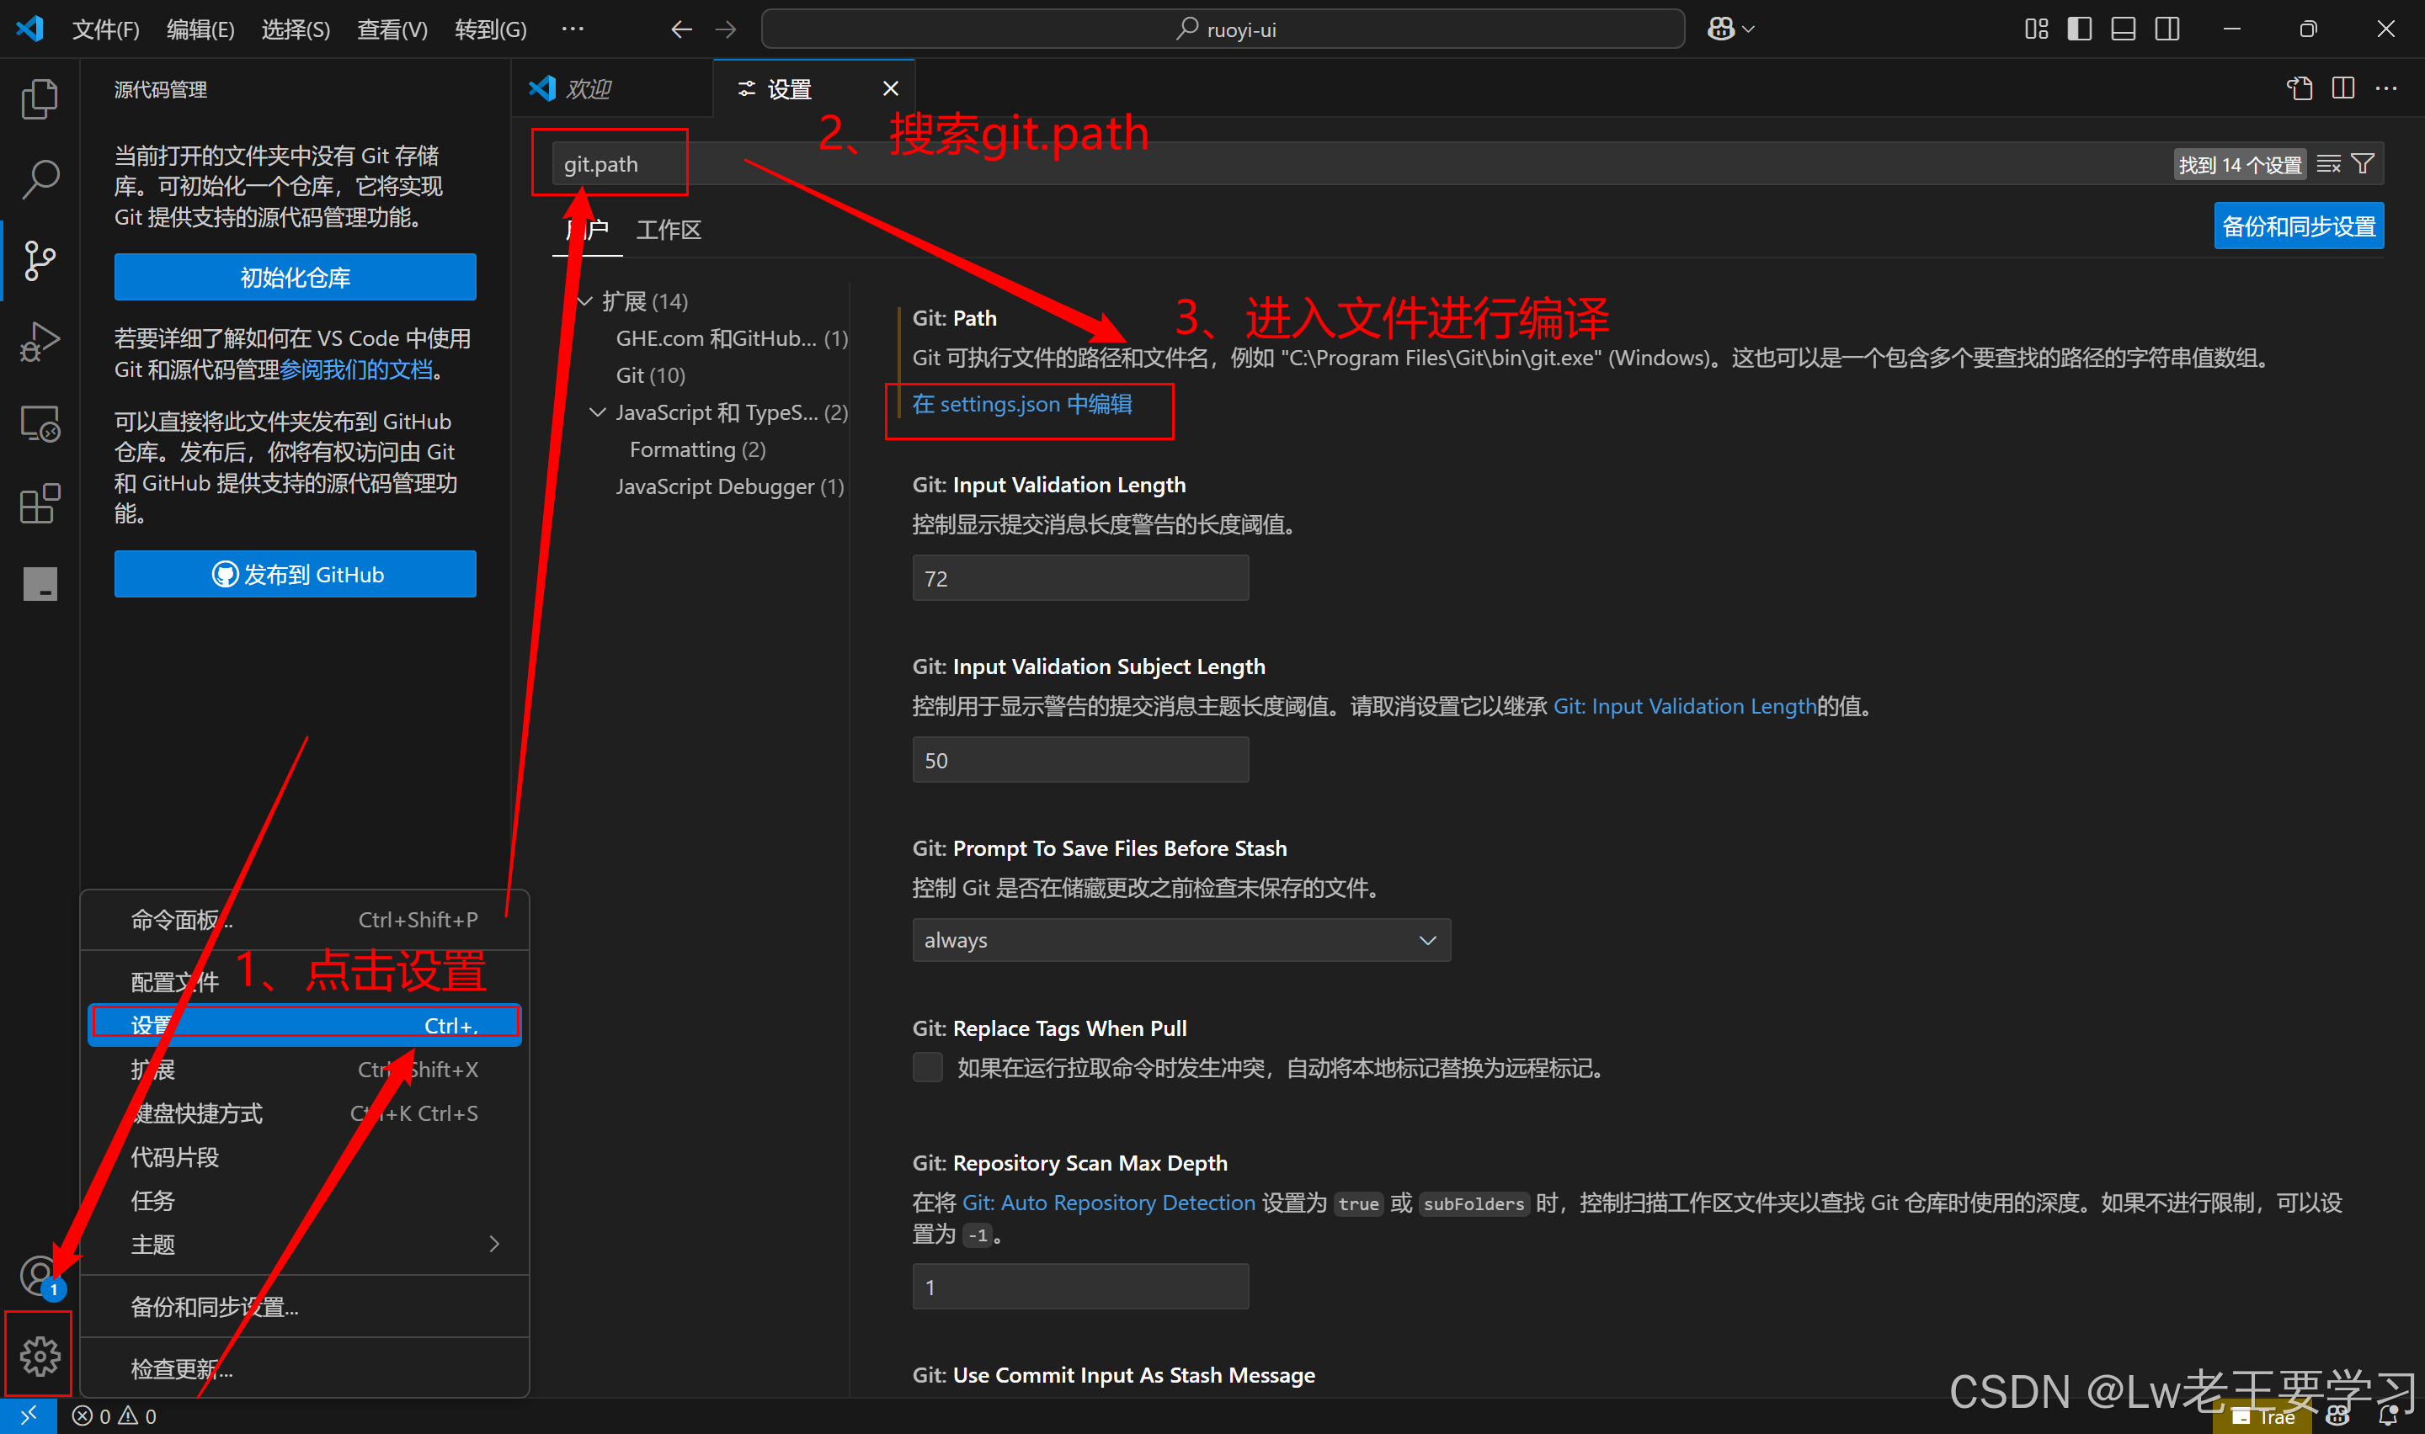Collapse JavaScript 和 TypeScript tree node
Viewport: 2425px width, 1434px height.
(599, 412)
